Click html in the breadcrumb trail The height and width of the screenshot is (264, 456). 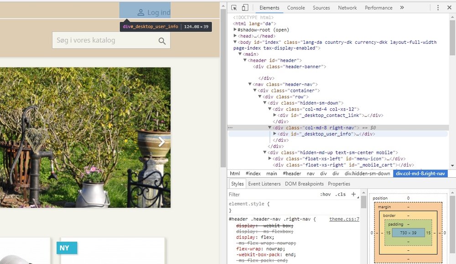(235, 174)
